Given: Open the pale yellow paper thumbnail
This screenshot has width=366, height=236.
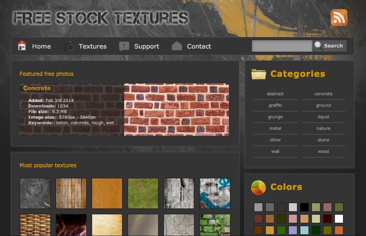Looking at the screenshot, I should (x=107, y=225).
